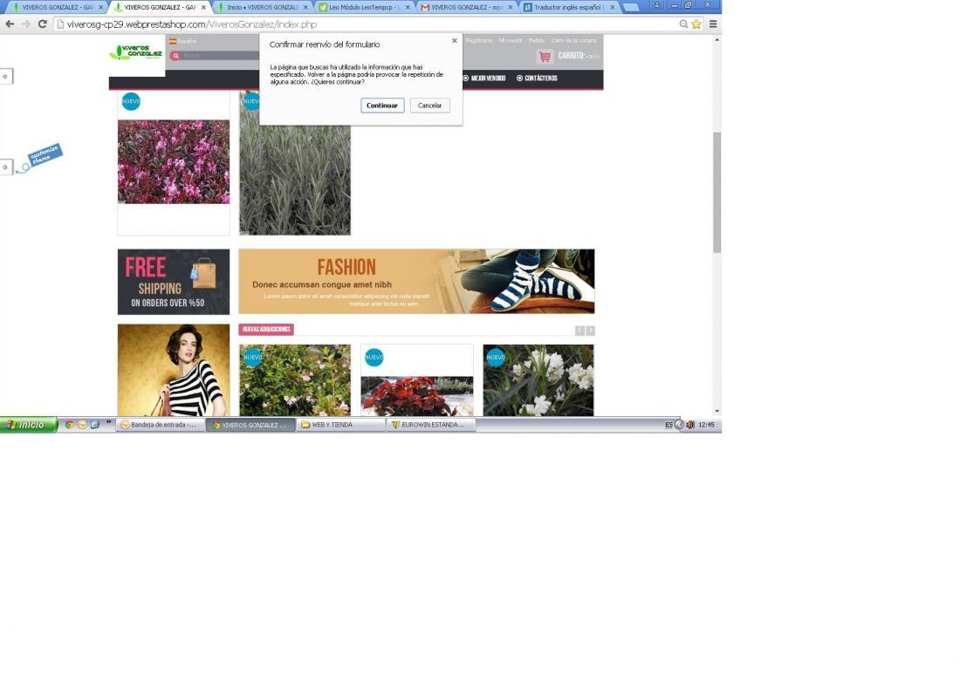Viewport: 960px width, 697px height.
Task: Click the lower left side panel toggle
Action: [5, 167]
